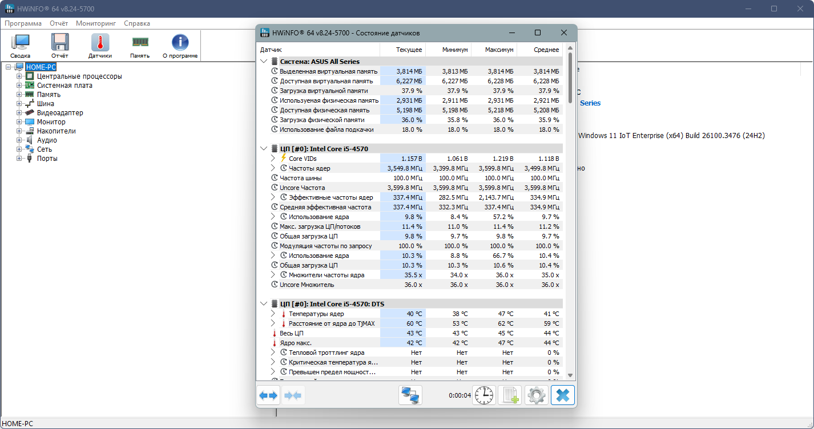Click the log file add-sheet icon
814x429 pixels.
tap(510, 395)
